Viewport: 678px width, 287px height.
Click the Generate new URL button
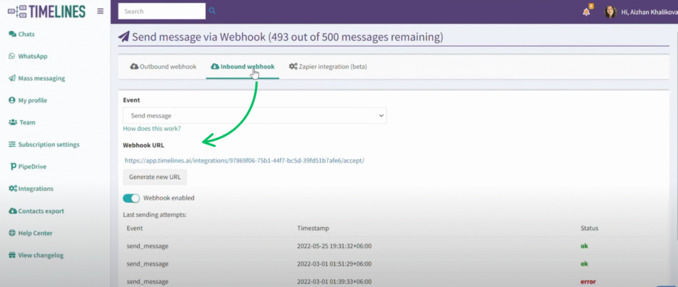(155, 177)
